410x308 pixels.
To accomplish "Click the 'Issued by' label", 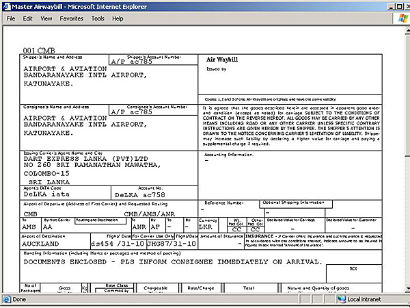I will pos(216,69).
